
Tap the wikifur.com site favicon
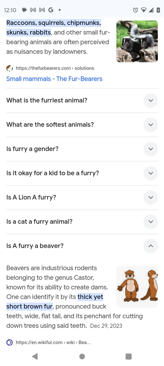[9, 343]
